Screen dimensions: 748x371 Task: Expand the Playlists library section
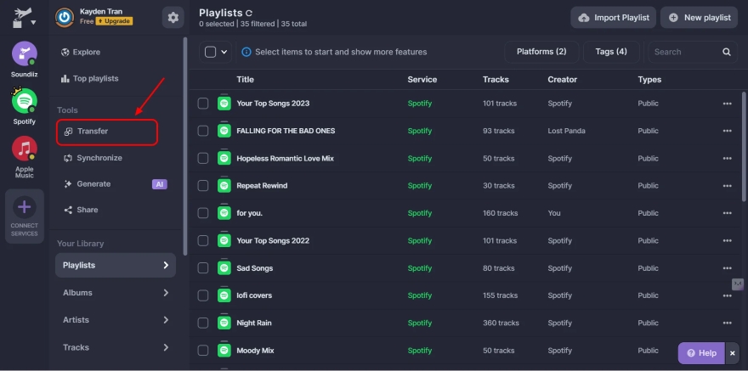(116, 265)
